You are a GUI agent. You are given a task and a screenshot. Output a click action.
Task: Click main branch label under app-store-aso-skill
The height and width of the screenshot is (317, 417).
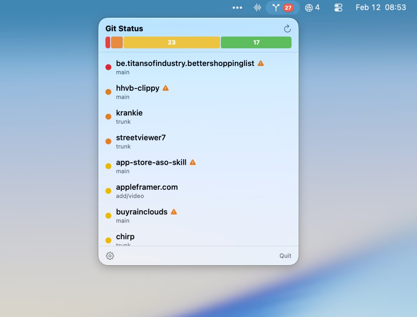(x=123, y=171)
